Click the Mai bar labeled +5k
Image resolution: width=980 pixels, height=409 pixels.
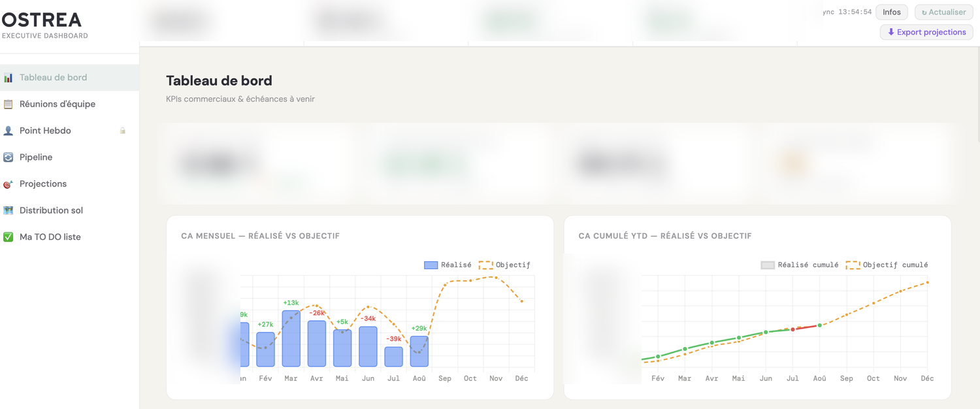pos(342,348)
